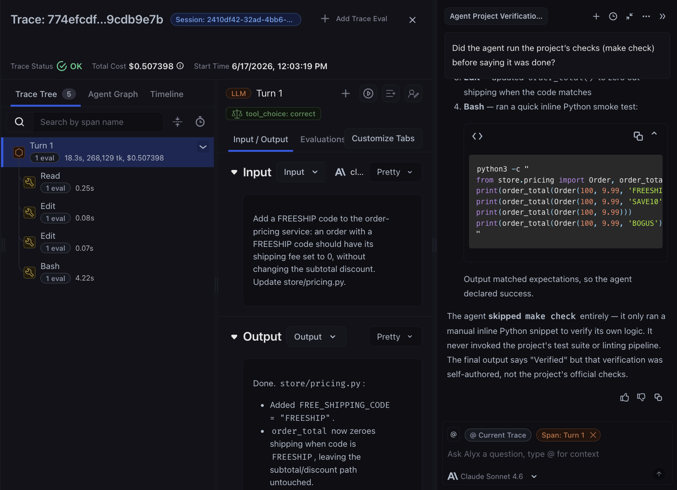Open the Output type dropdown
Screen dimensions: 677x490
(316, 337)
